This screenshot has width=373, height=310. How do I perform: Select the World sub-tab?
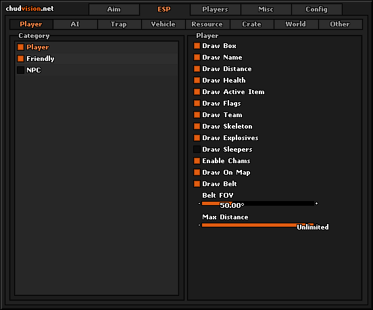[296, 24]
